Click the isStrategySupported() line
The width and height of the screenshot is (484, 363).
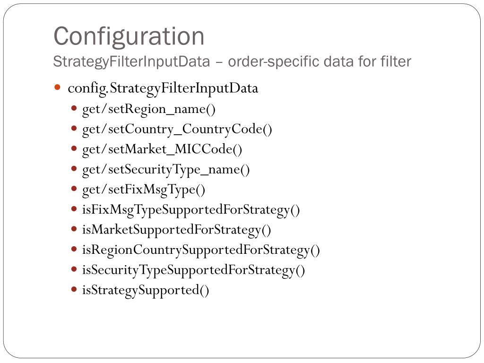tap(146, 290)
